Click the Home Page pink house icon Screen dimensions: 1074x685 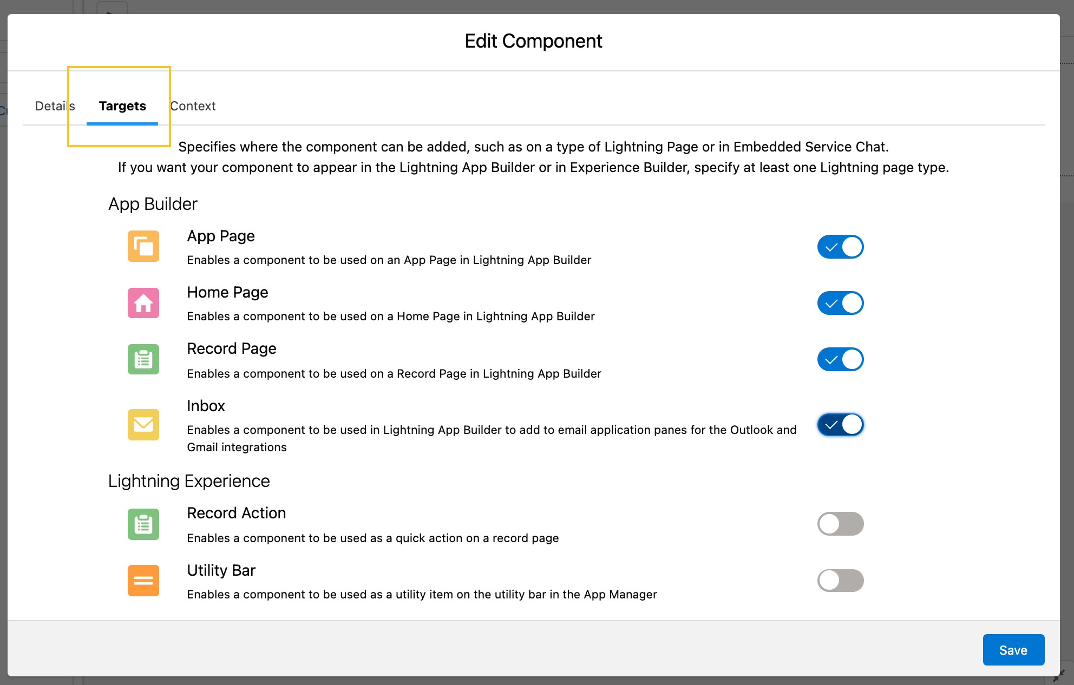click(143, 303)
